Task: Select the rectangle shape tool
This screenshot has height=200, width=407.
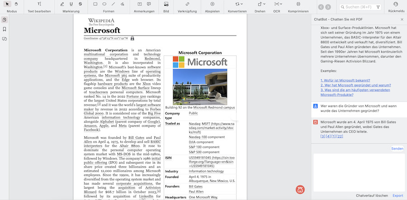Action: tap(95, 4)
